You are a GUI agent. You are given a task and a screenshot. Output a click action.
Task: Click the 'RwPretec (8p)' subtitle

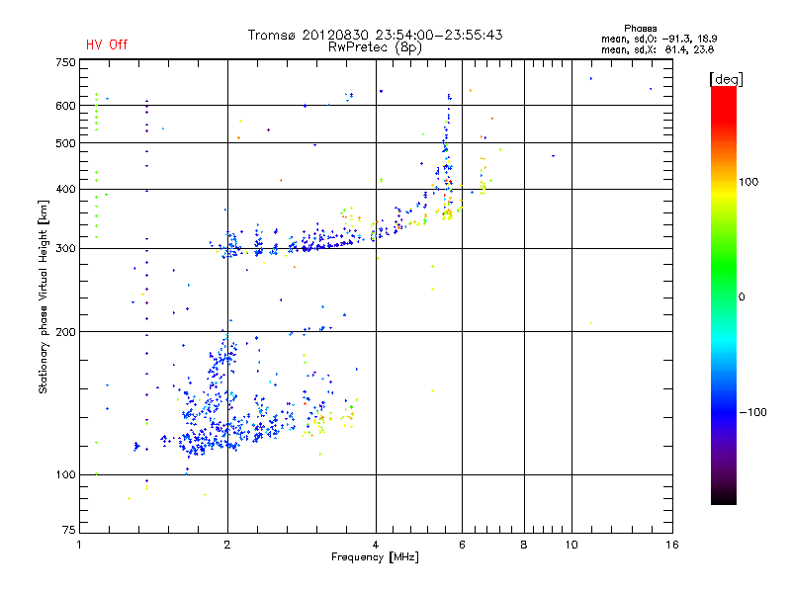click(375, 47)
